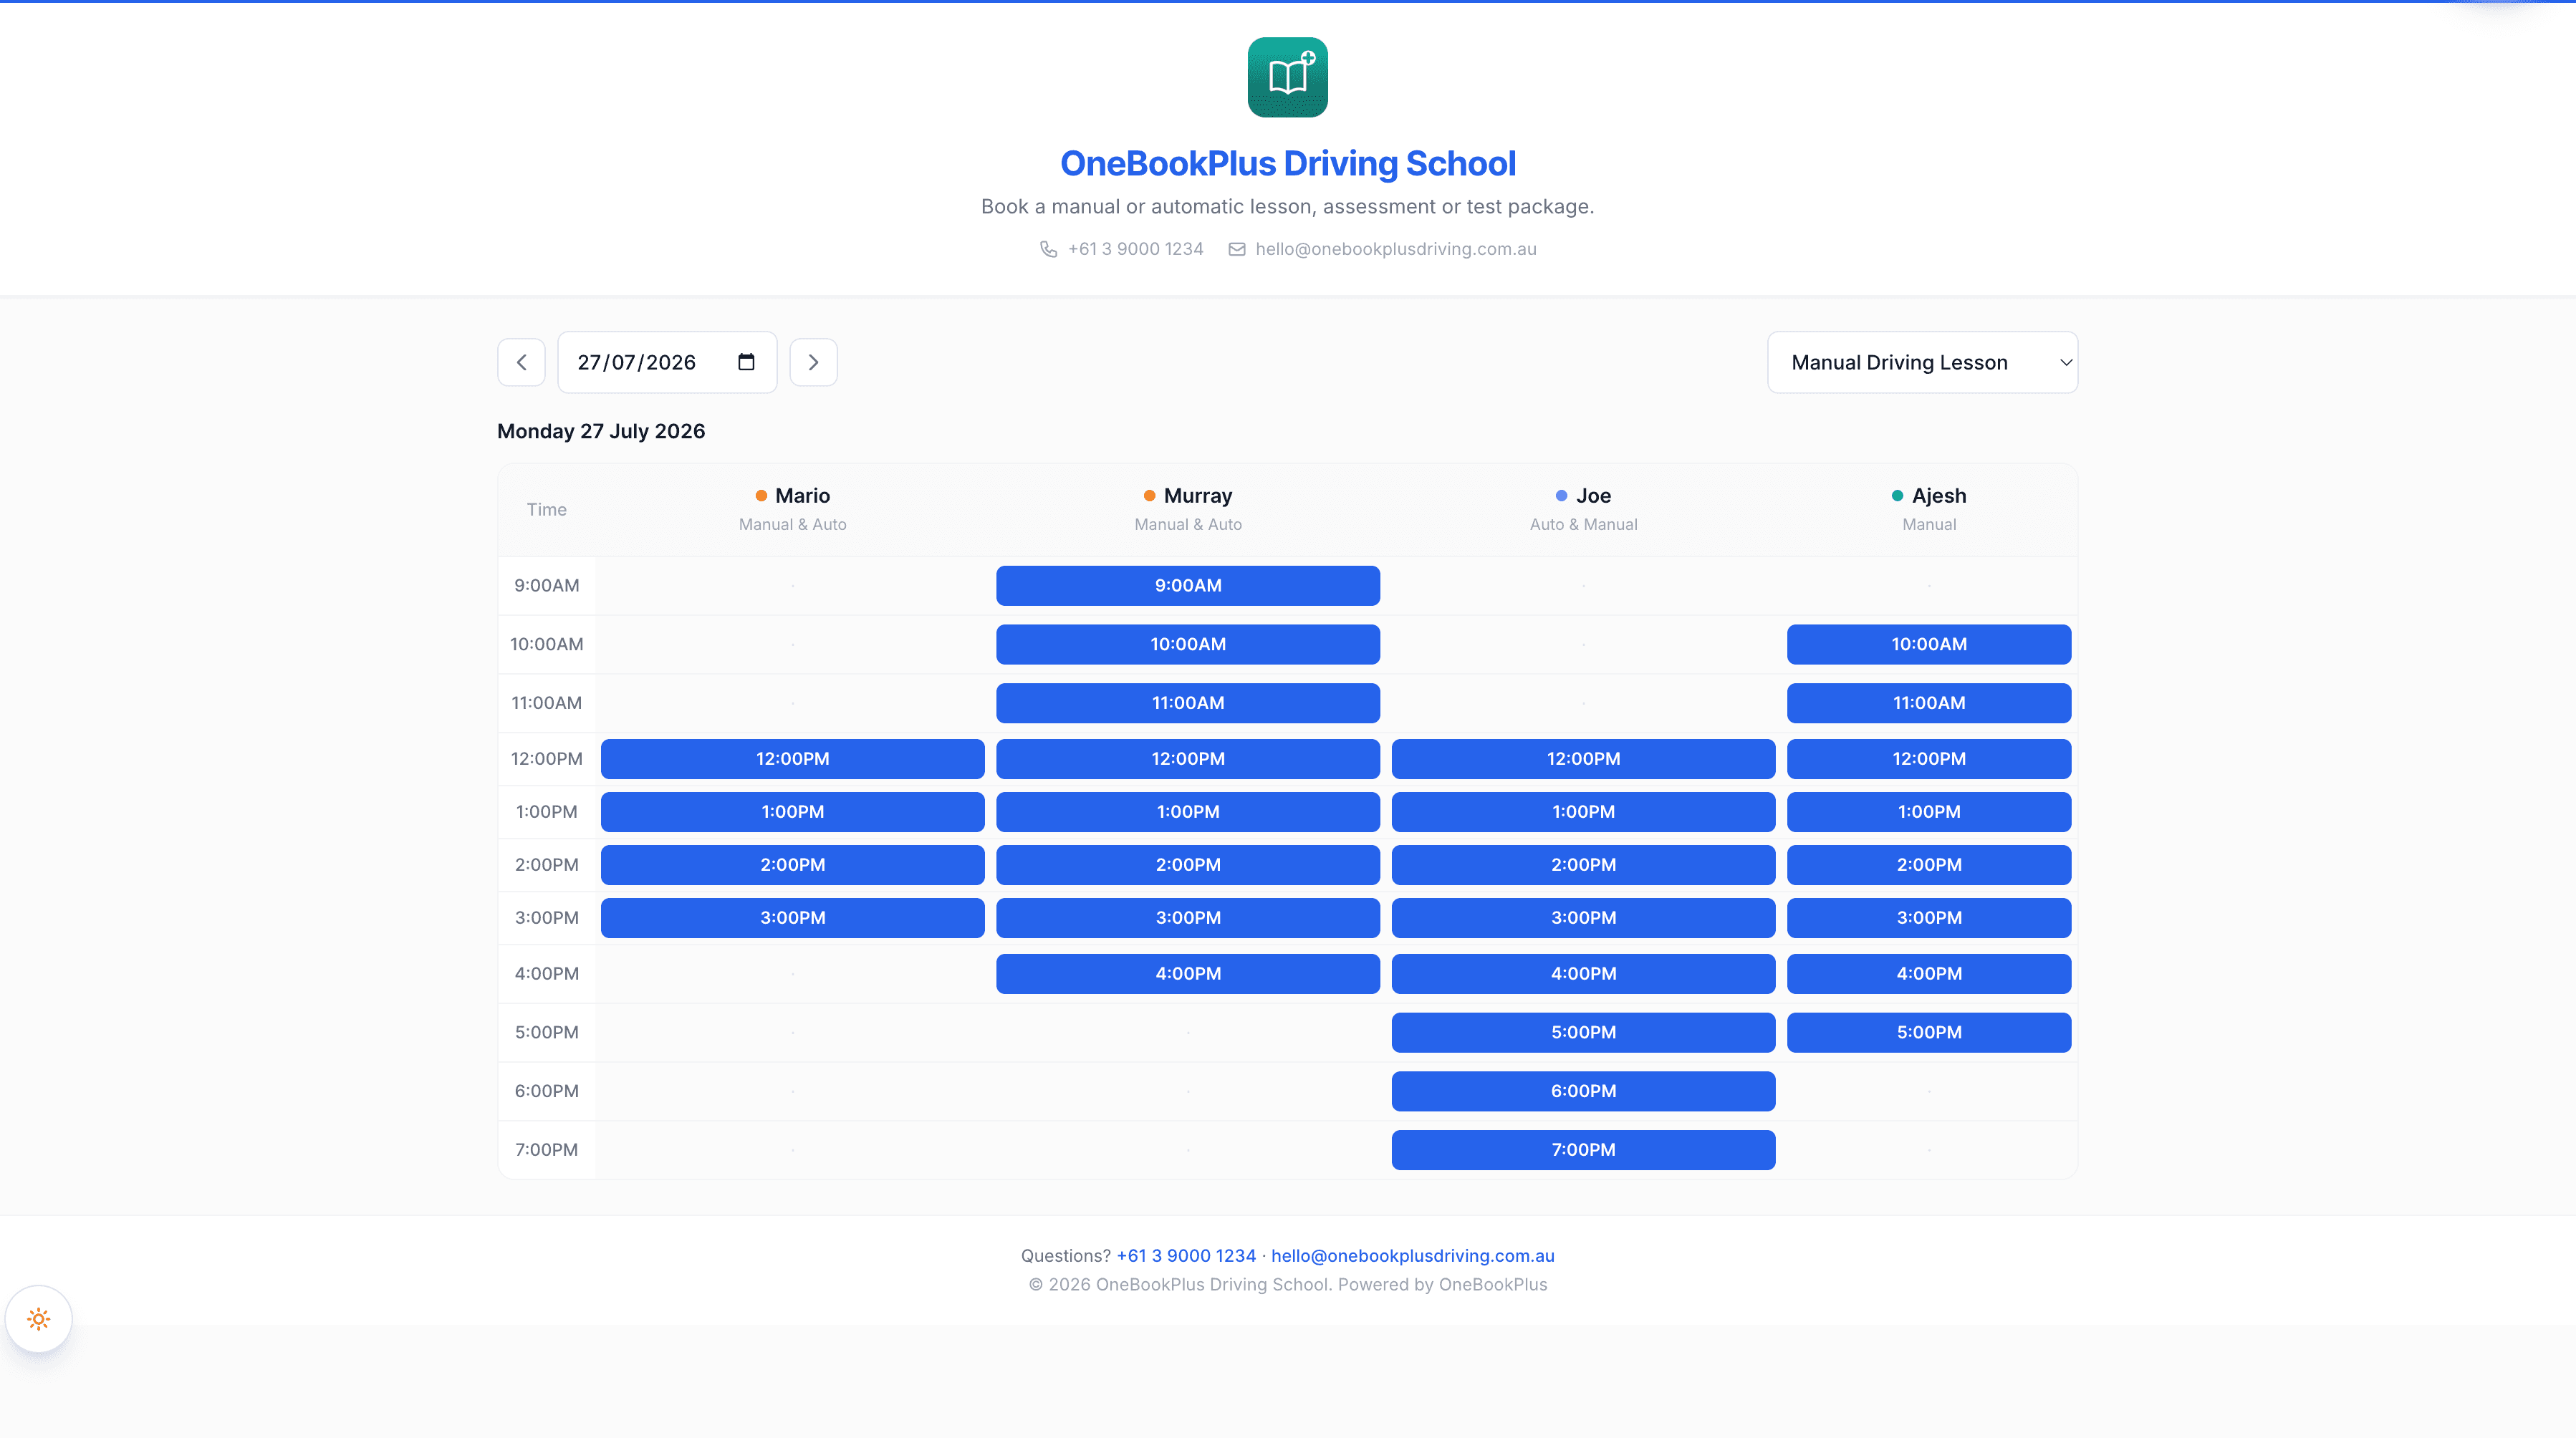Book Mario's 3:00PM slot

(792, 918)
